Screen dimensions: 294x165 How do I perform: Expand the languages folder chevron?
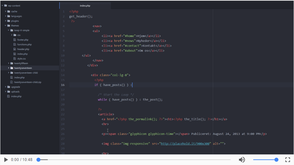(6, 16)
